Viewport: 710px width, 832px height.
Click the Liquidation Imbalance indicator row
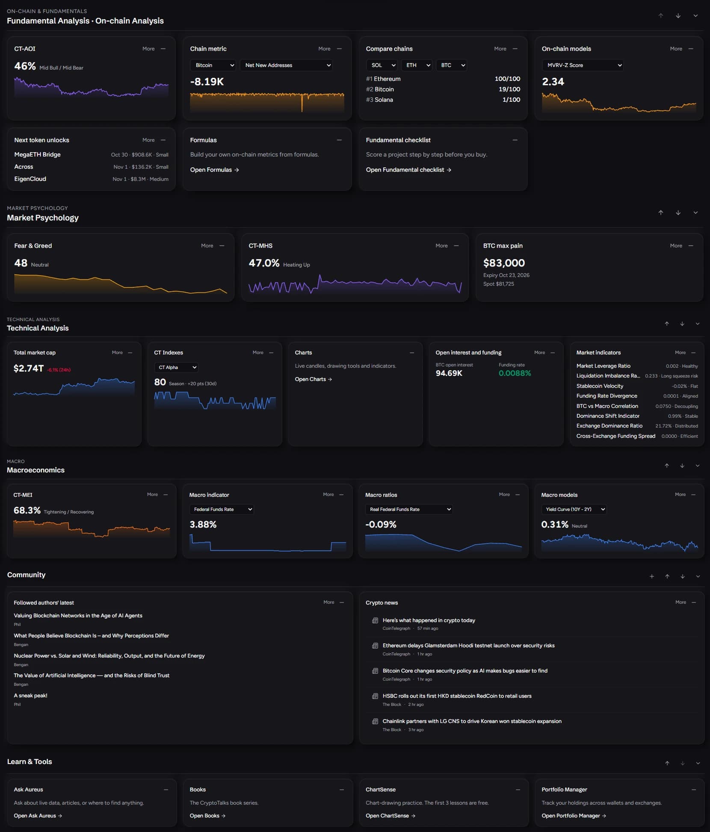[637, 376]
